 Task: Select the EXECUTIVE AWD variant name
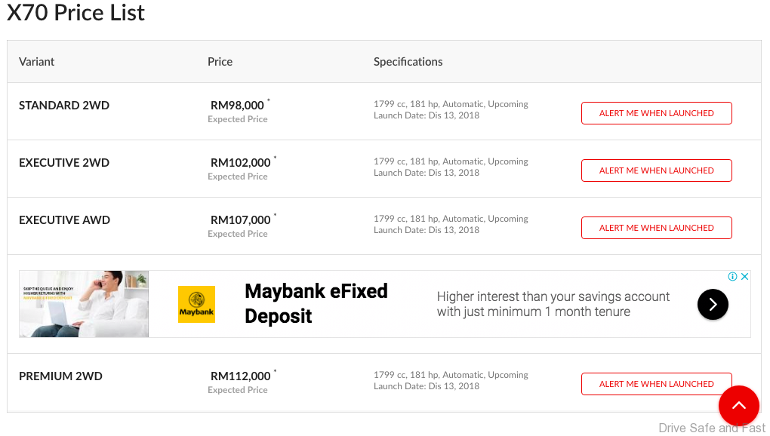coord(64,220)
